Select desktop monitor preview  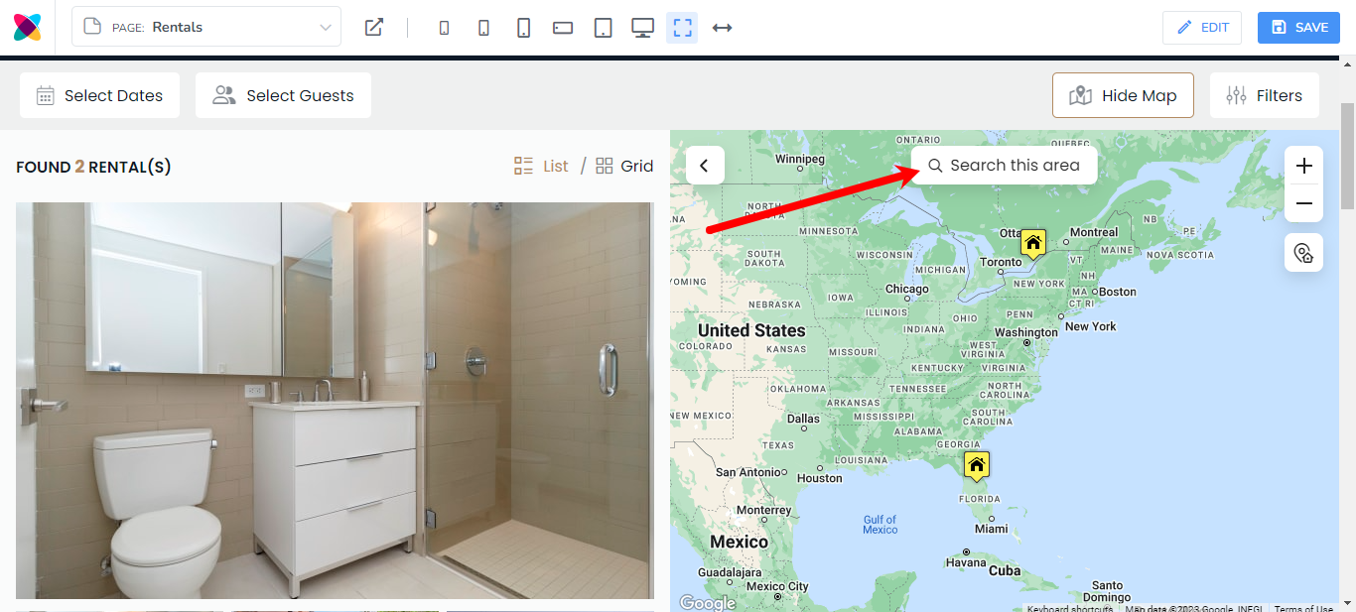tap(642, 28)
